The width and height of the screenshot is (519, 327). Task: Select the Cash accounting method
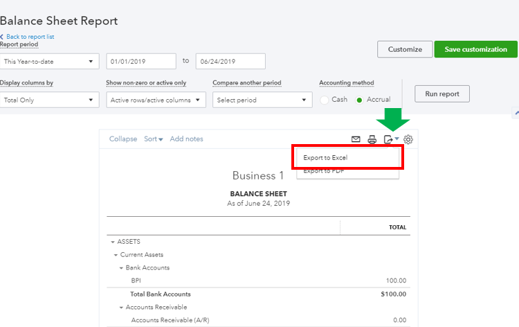[325, 100]
